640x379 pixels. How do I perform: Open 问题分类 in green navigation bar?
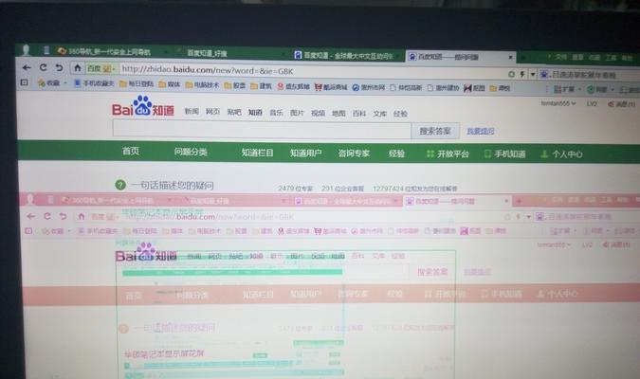pyautogui.click(x=191, y=152)
